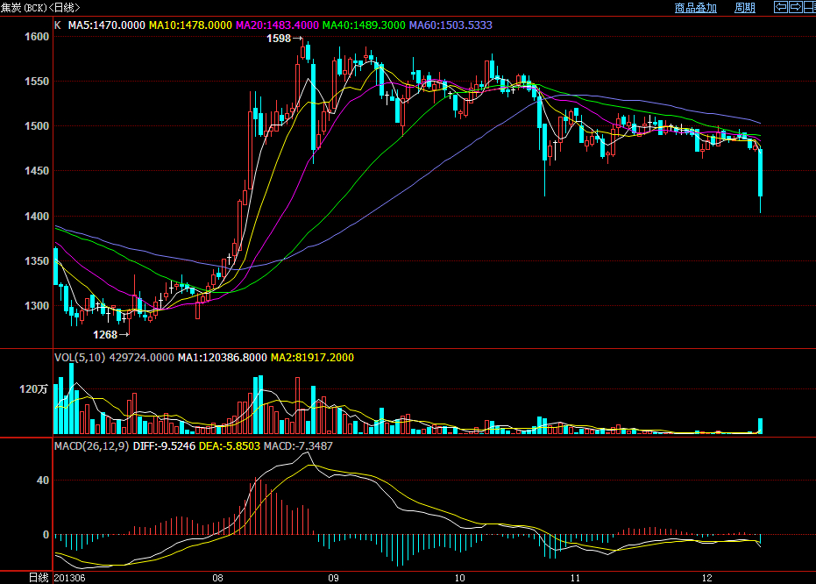Select the MA10:1478.0000 indicator value

[x=190, y=25]
